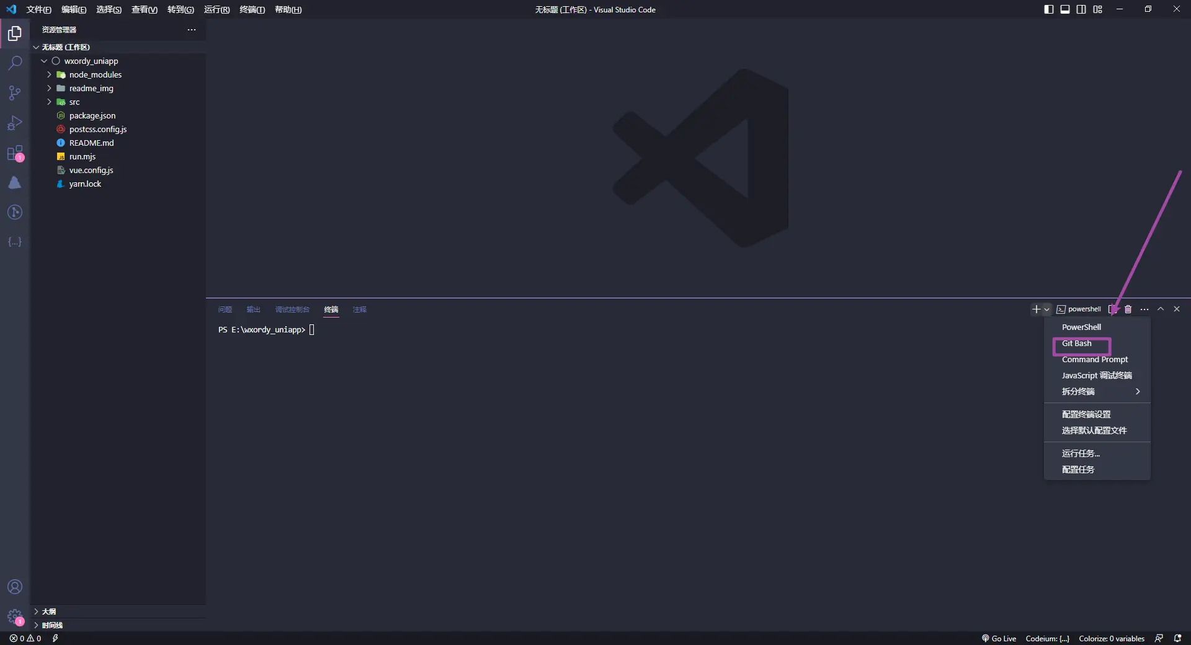Click the new terminal plus button

[x=1035, y=309]
